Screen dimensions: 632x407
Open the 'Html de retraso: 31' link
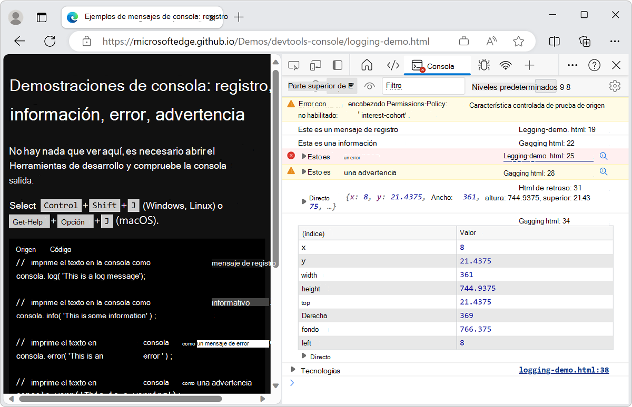click(x=550, y=188)
